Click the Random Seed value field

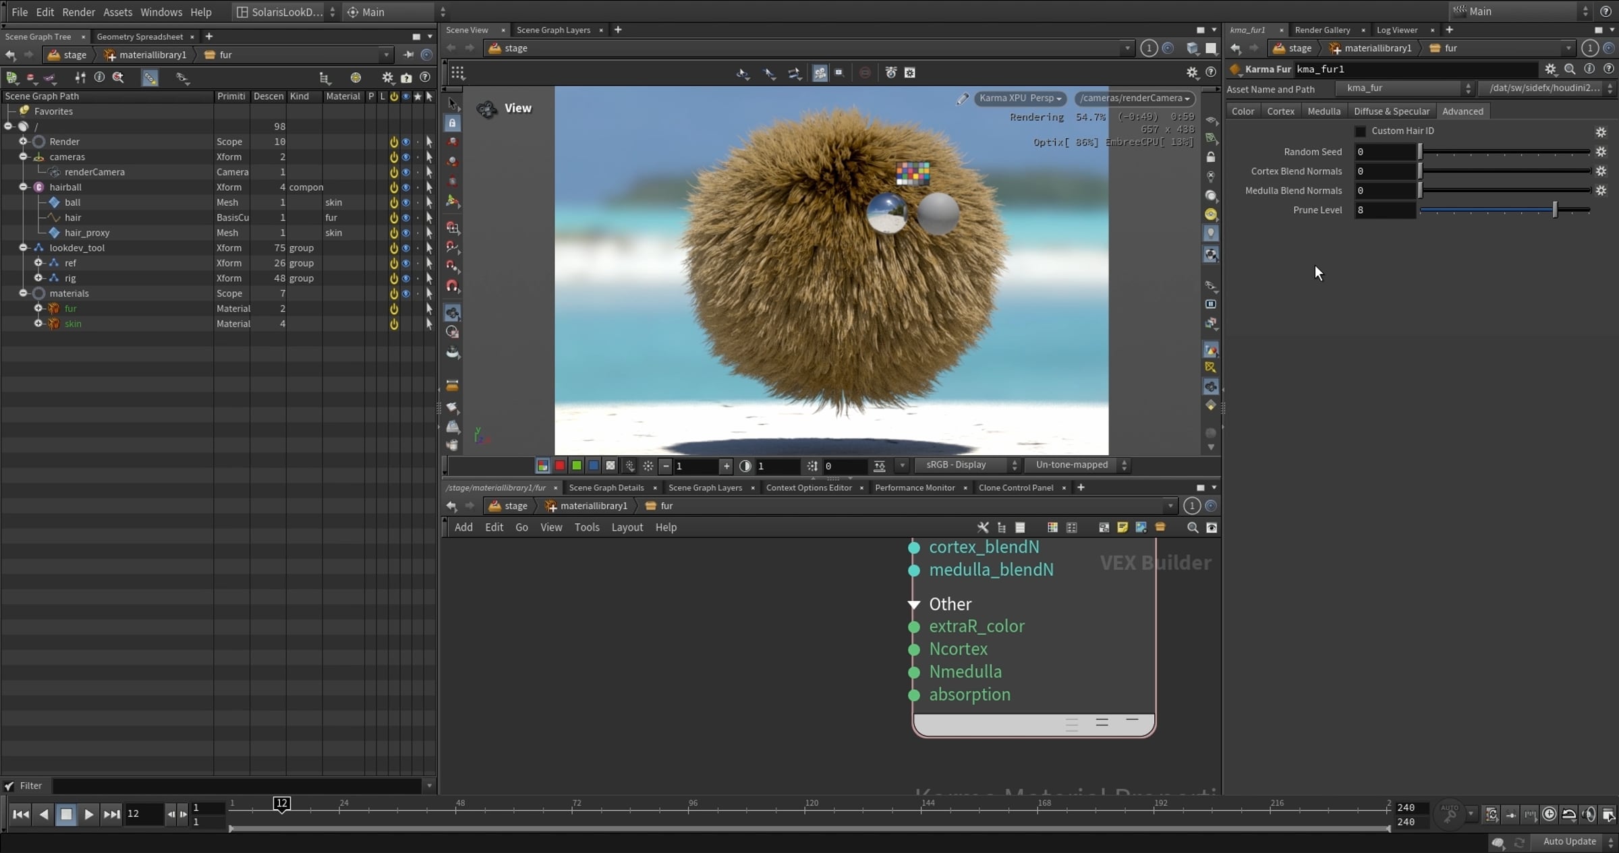pyautogui.click(x=1385, y=152)
